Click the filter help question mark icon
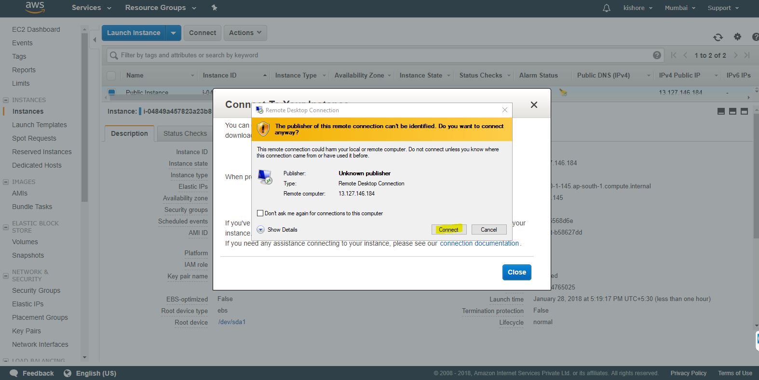The image size is (759, 380). 657,55
